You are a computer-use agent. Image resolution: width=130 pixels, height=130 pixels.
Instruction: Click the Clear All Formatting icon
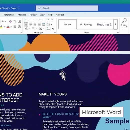click(10, 21)
